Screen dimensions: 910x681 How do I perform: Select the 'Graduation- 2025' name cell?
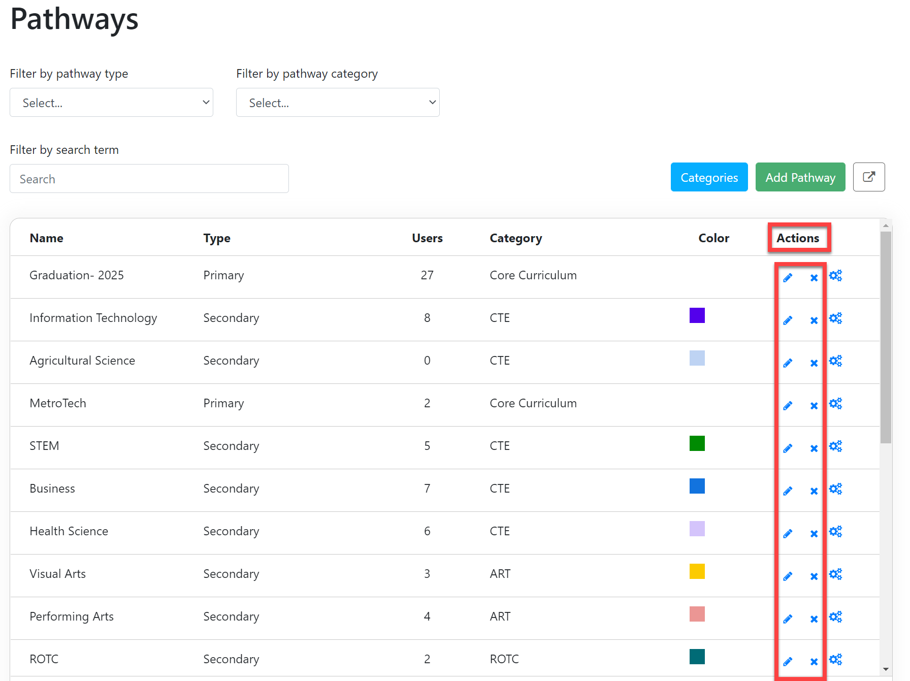[77, 275]
